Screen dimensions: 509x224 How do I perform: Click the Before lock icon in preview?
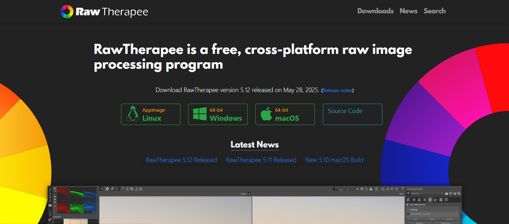tap(249, 193)
